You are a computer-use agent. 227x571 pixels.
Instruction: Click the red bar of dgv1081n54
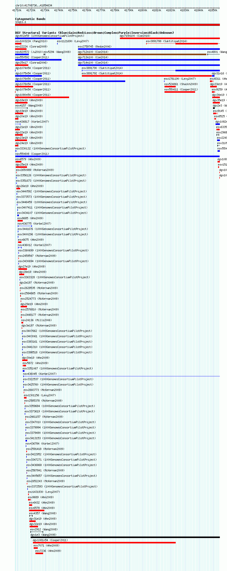point(104,543)
